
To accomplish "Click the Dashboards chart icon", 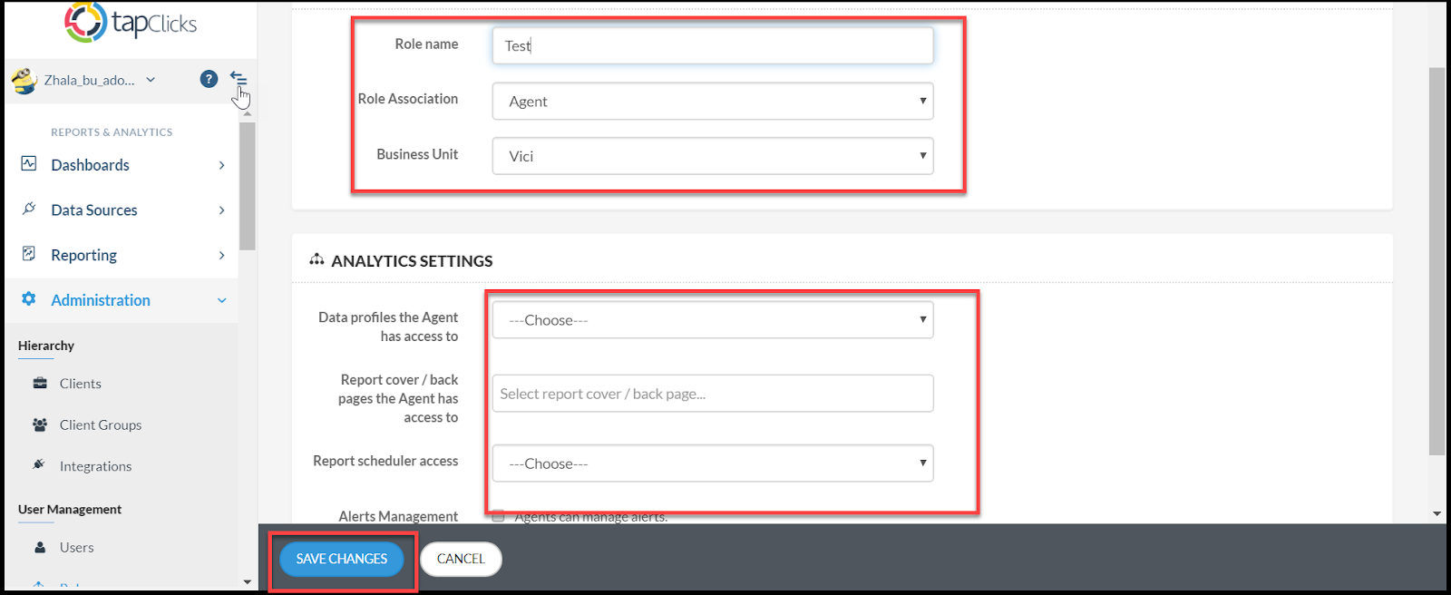I will point(29,164).
